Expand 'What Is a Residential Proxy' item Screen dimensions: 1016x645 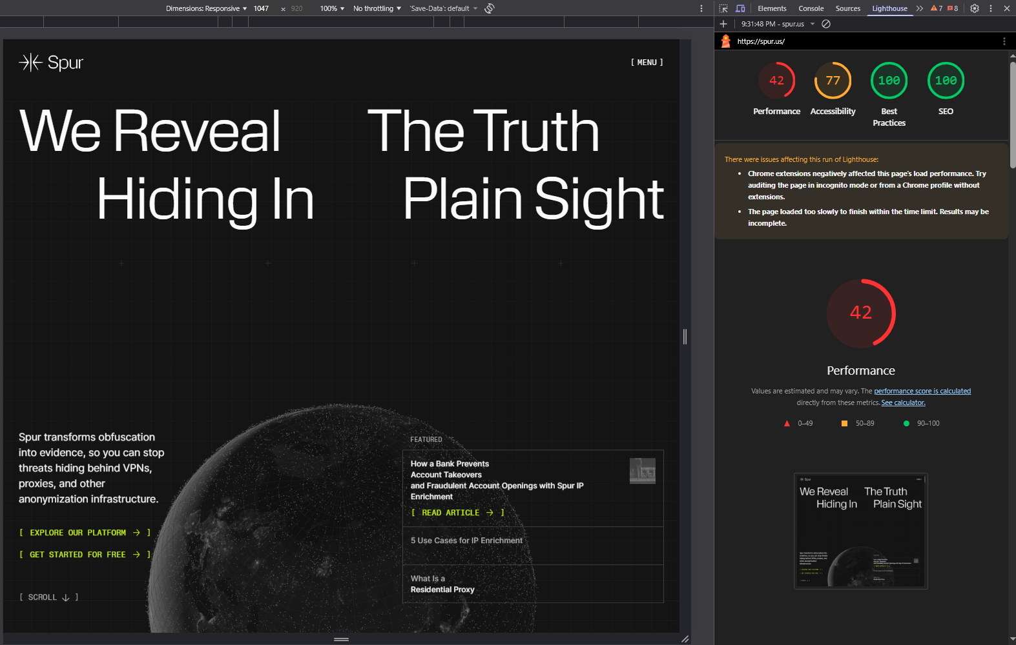[x=533, y=584]
